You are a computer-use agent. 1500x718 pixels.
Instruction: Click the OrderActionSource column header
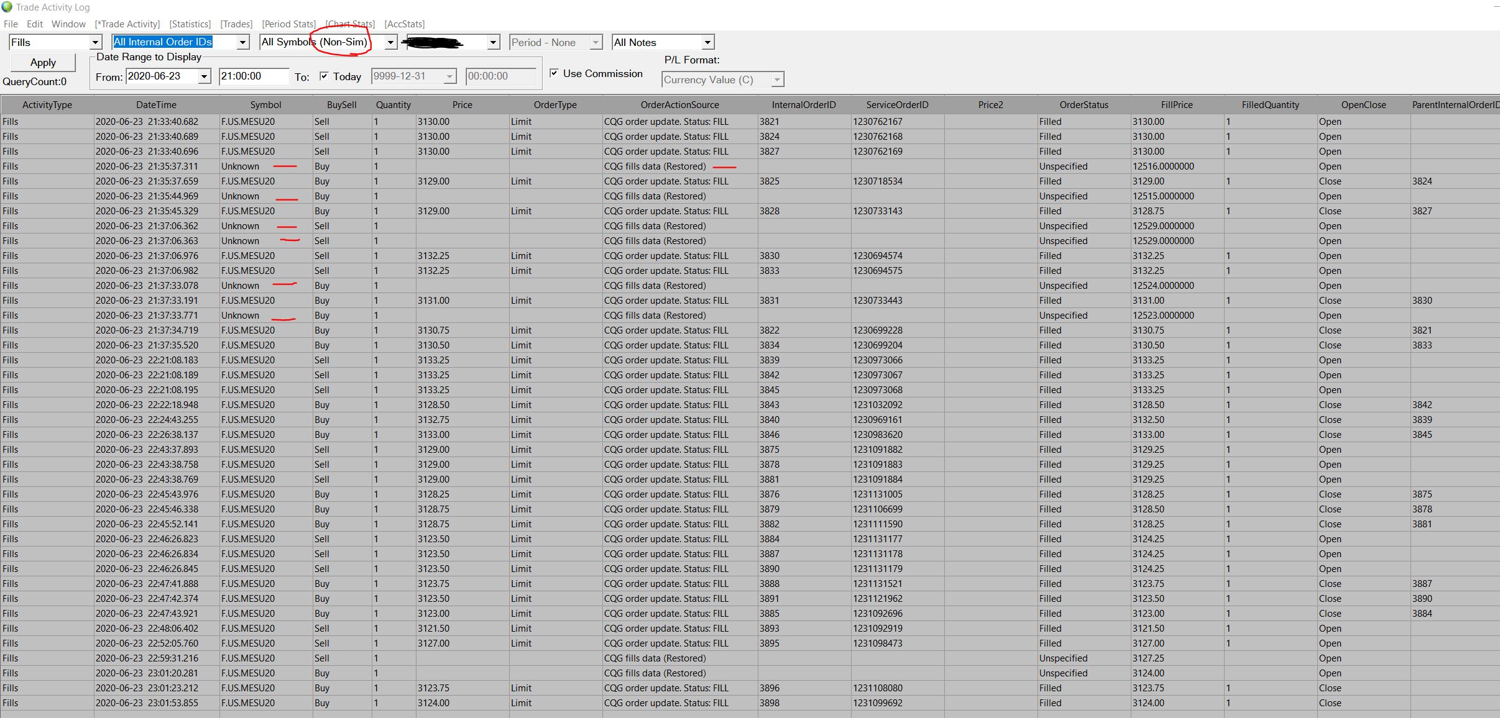pos(680,105)
